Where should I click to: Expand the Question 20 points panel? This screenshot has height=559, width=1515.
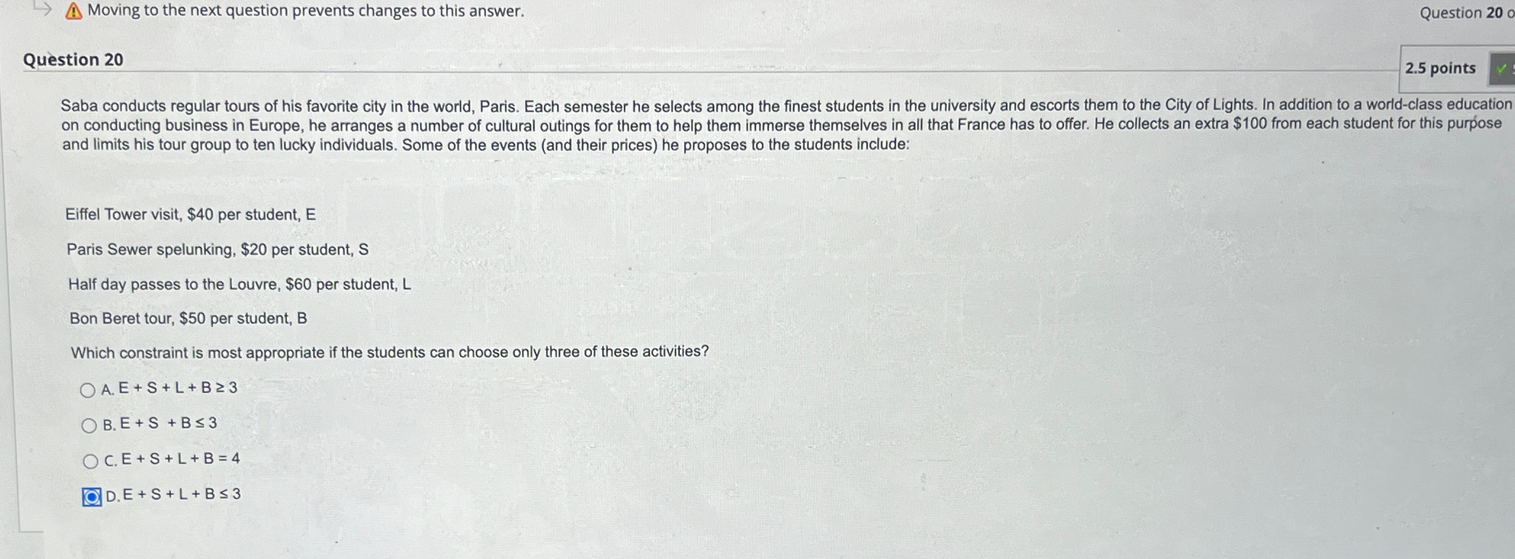pos(1440,68)
